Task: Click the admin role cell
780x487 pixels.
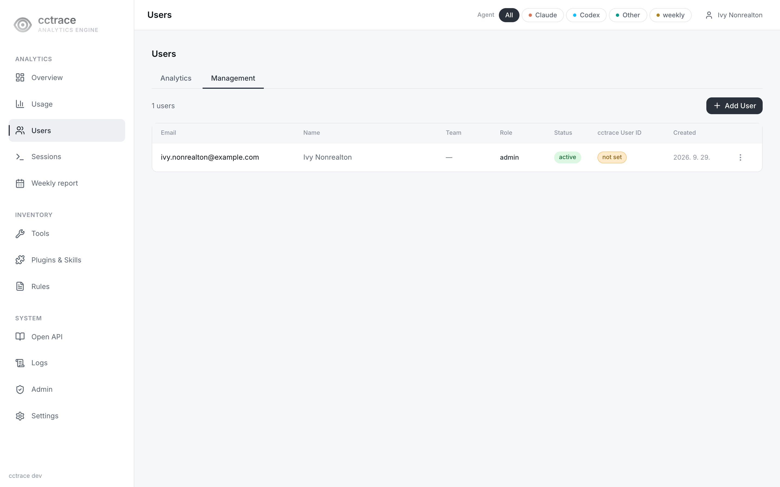Action: click(x=509, y=157)
